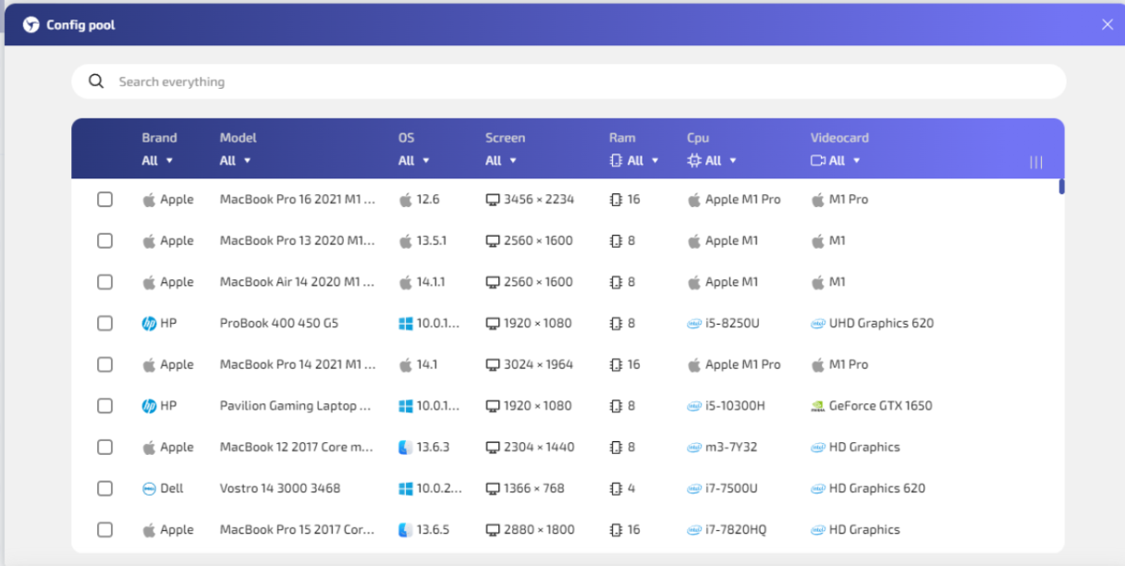Expand the Ram filter dropdown
Screen dimensions: 1125x566
[x=635, y=161]
